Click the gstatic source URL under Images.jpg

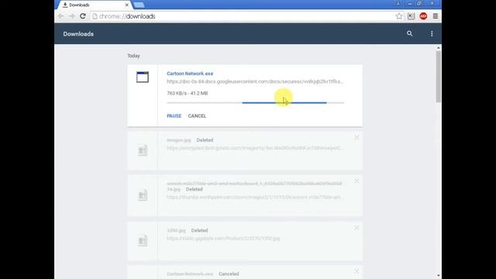(254, 148)
